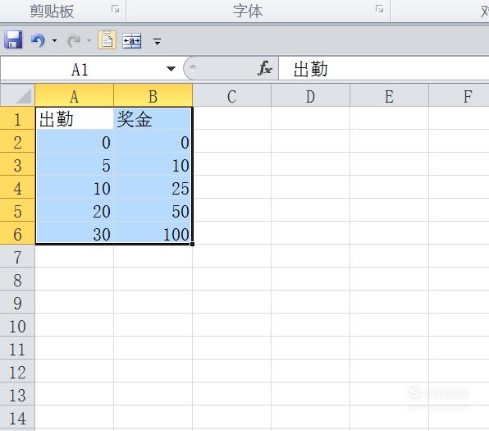Select column E header
This screenshot has width=489, height=431.
pos(389,95)
